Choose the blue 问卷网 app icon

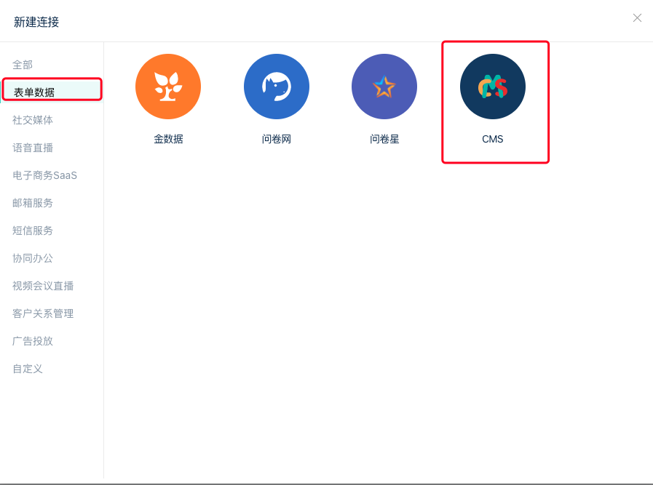[x=277, y=87]
